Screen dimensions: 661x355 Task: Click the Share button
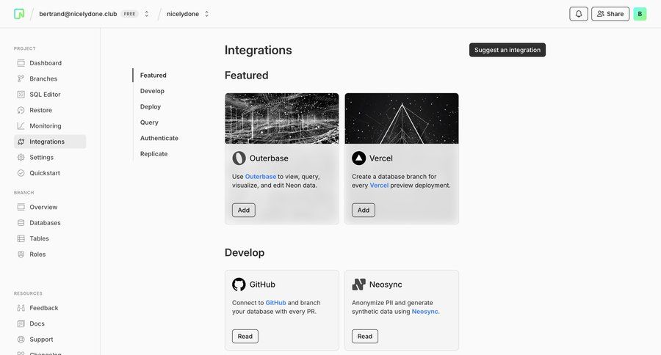click(610, 14)
